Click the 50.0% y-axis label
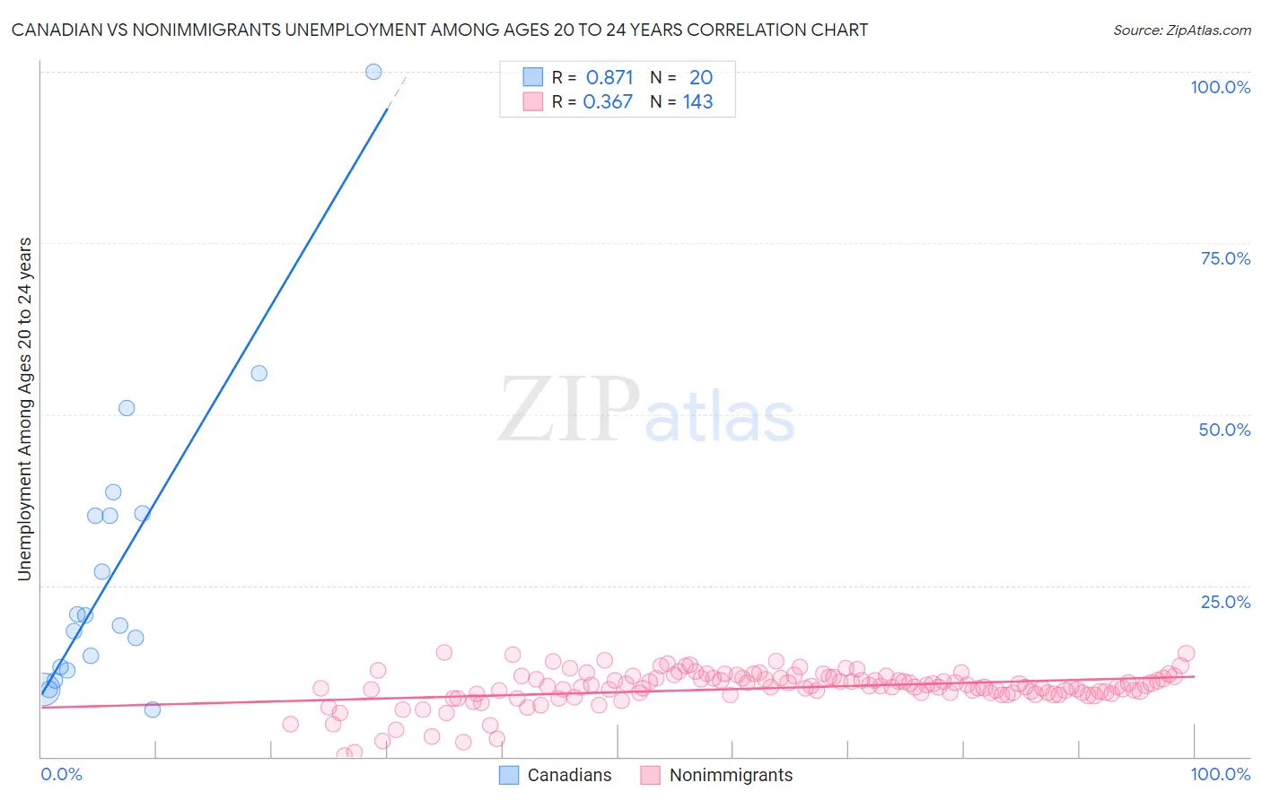This screenshot has width=1262, height=800. [1224, 430]
